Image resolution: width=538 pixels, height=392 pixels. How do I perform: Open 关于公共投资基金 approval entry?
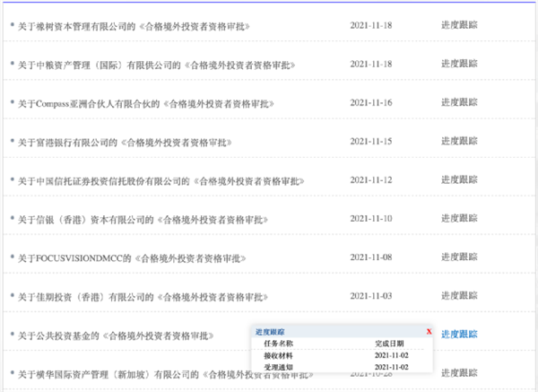coord(116,335)
